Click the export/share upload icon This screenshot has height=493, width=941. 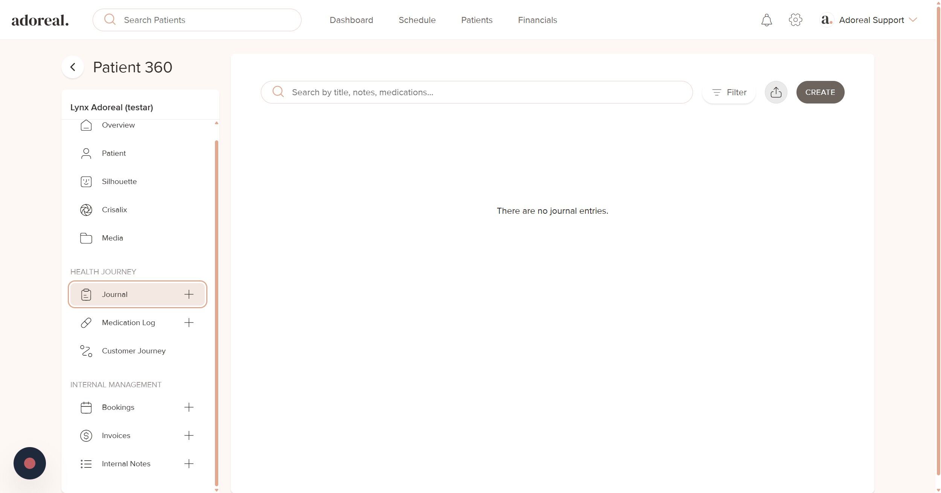point(776,92)
